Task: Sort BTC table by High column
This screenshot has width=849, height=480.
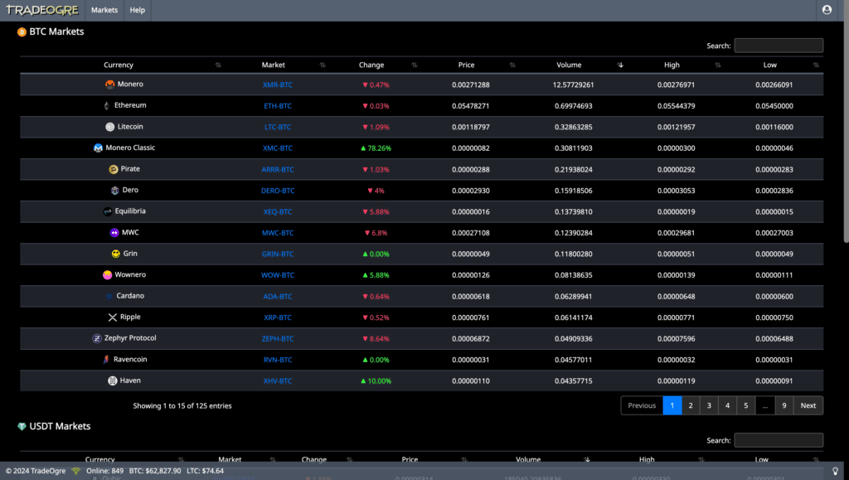Action: click(672, 65)
